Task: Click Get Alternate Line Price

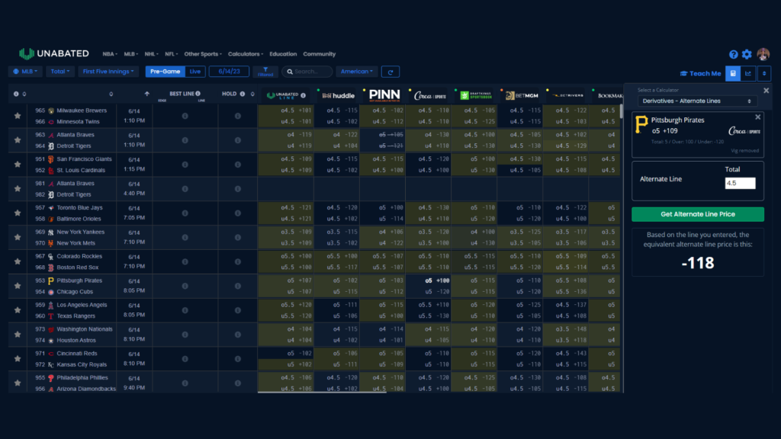Action: pyautogui.click(x=698, y=214)
